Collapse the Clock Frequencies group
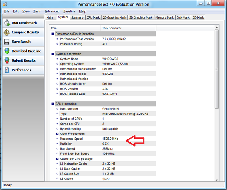Screen dimensions: 227x190 (58, 134)
